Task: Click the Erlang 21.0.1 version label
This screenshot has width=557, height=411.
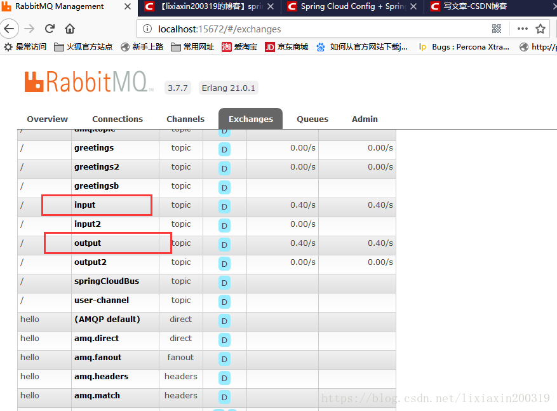Action: pyautogui.click(x=229, y=88)
